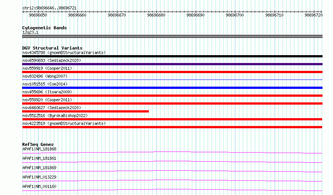Select nsv6590693 (Sedlazeck2020) label
This screenshot has width=333, height=195.
click(x=52, y=60)
